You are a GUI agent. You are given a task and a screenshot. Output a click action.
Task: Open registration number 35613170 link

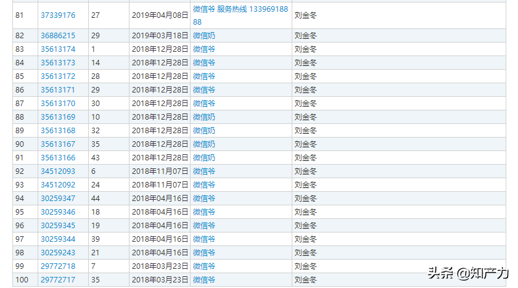pyautogui.click(x=58, y=104)
